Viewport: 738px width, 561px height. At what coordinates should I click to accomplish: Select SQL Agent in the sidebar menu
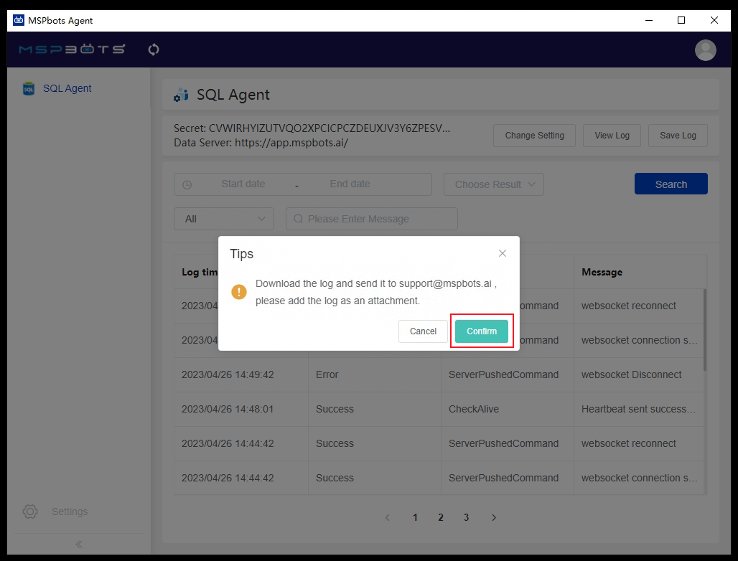(67, 89)
